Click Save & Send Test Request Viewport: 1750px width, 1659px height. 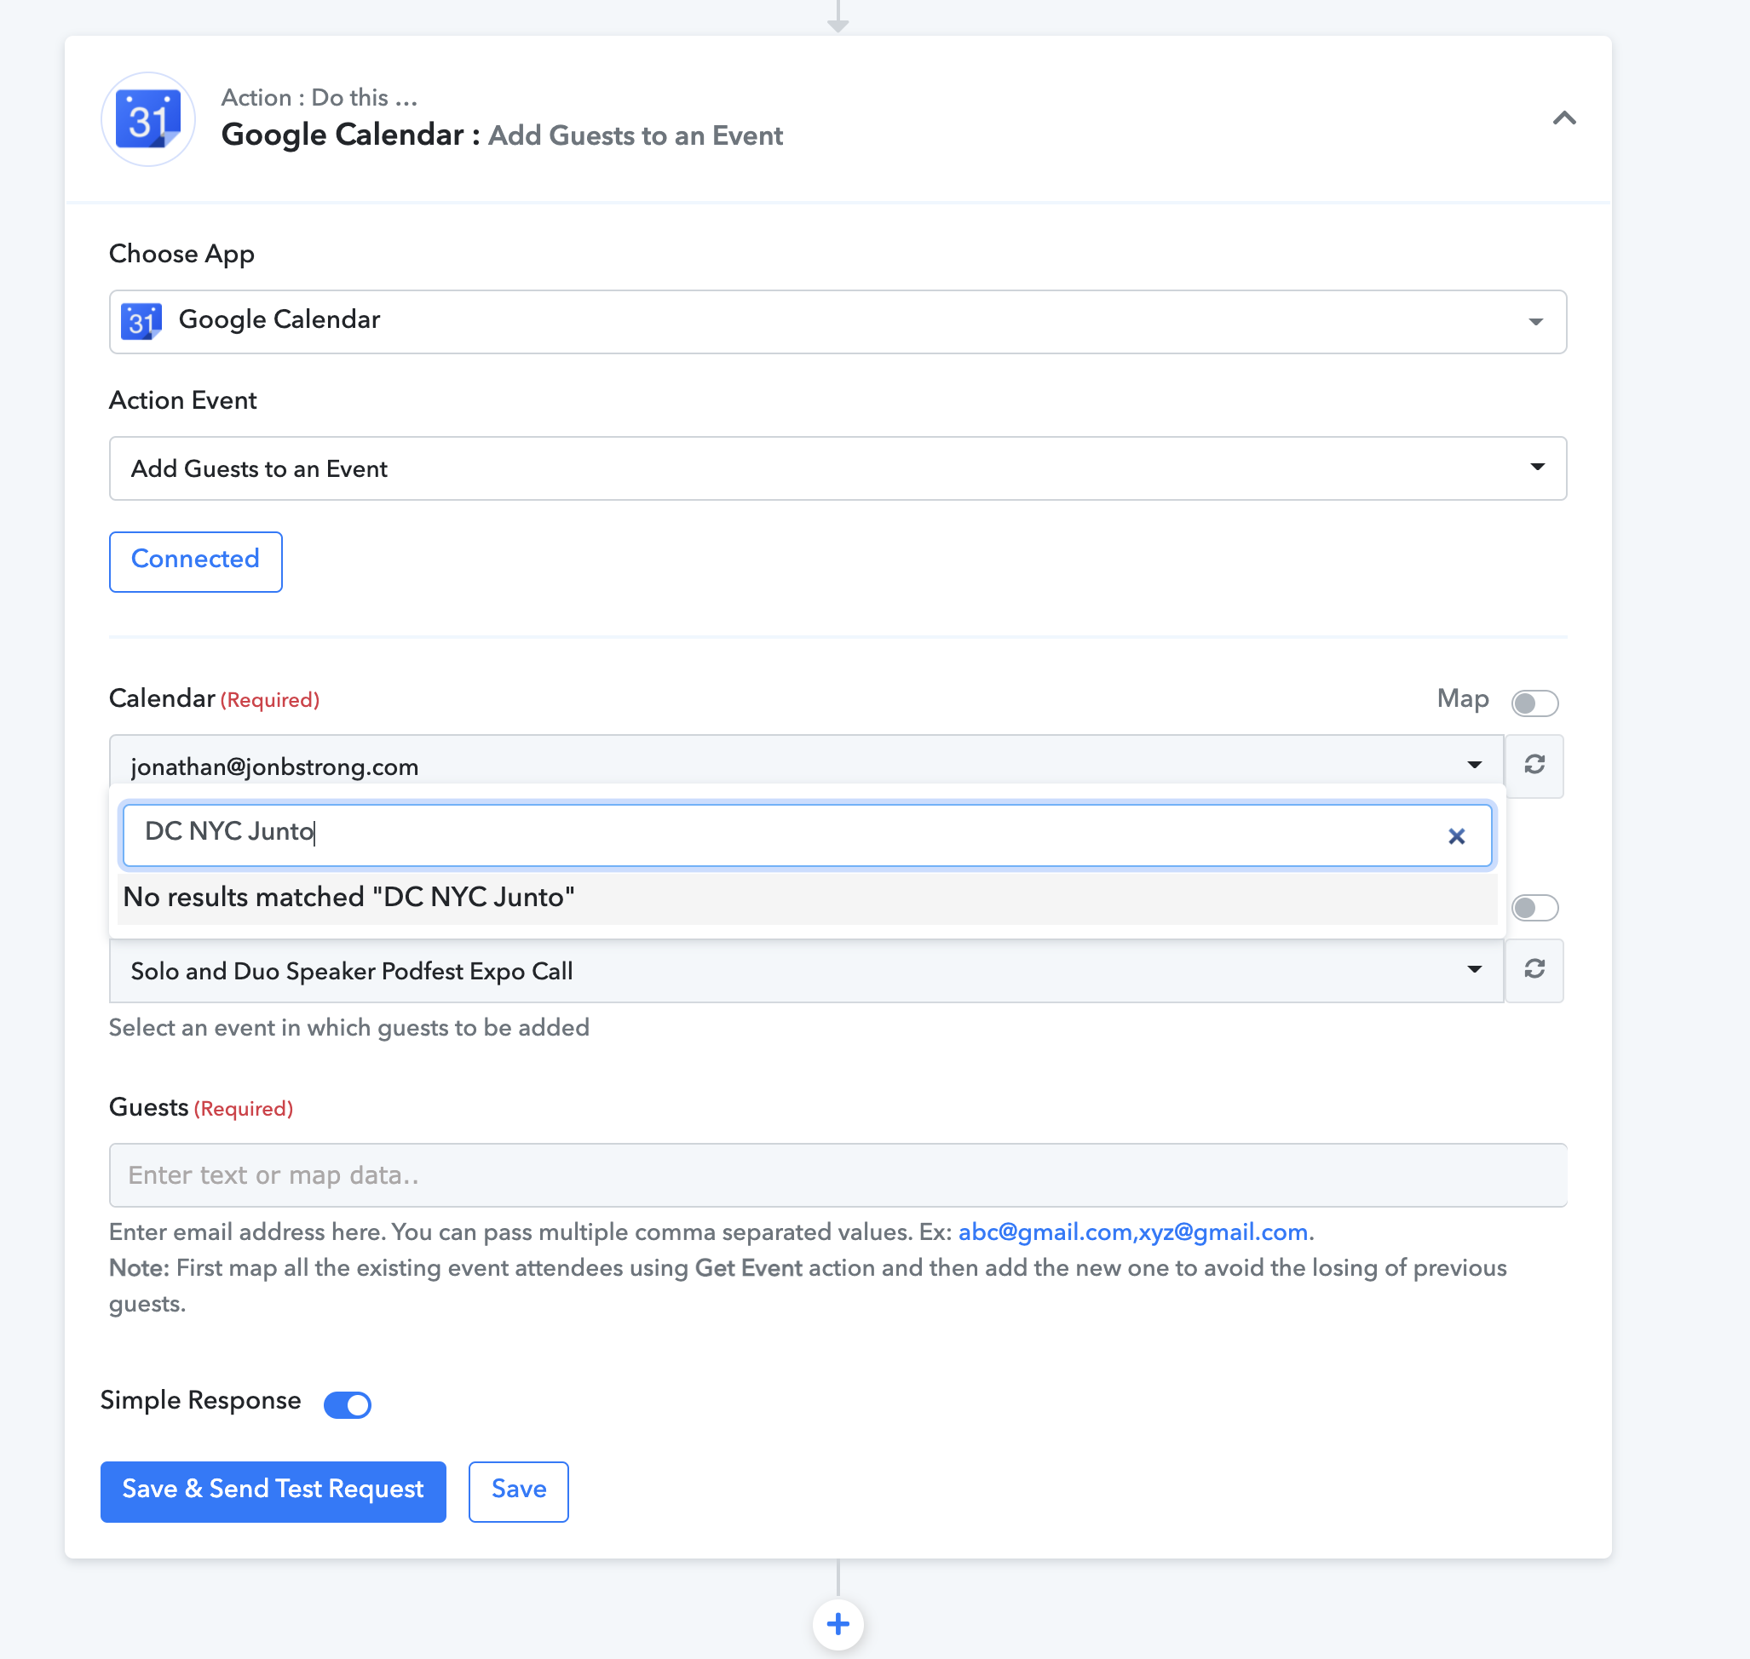(x=273, y=1491)
